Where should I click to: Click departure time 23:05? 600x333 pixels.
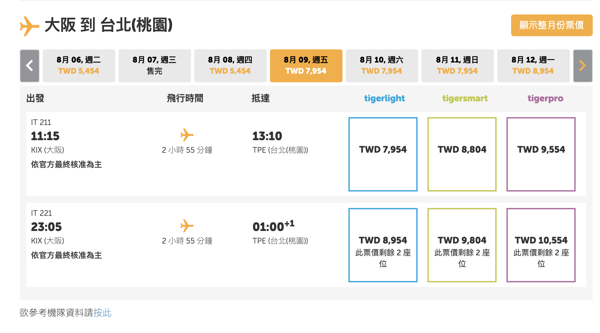46,227
